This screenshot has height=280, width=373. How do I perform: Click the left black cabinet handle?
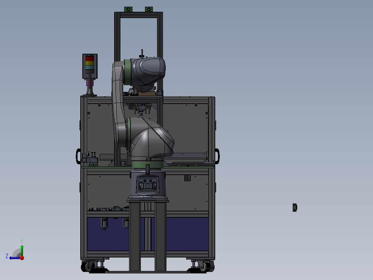click(78, 156)
